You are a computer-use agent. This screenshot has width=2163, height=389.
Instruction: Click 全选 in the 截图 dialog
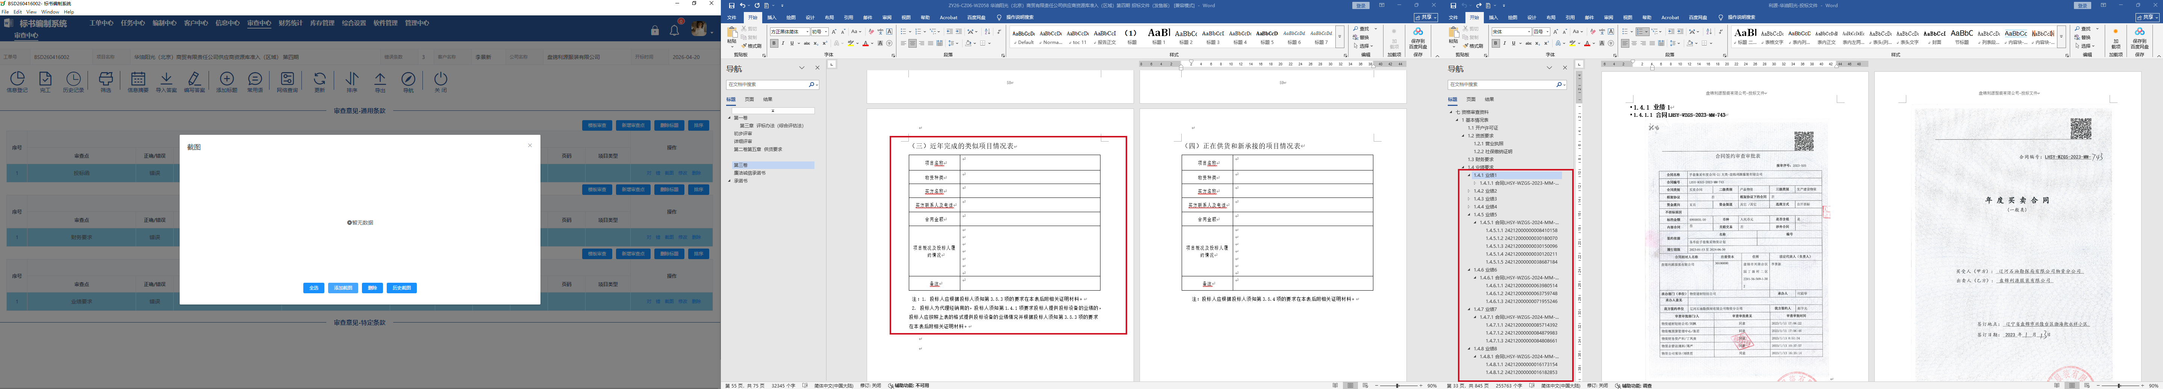point(314,288)
